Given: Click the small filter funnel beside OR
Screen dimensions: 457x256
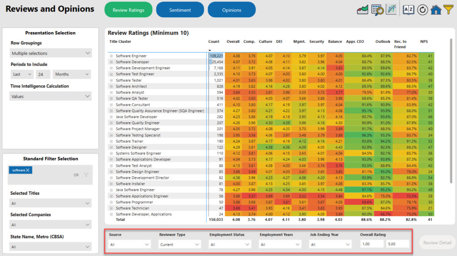Looking at the screenshot, I should 86,175.
